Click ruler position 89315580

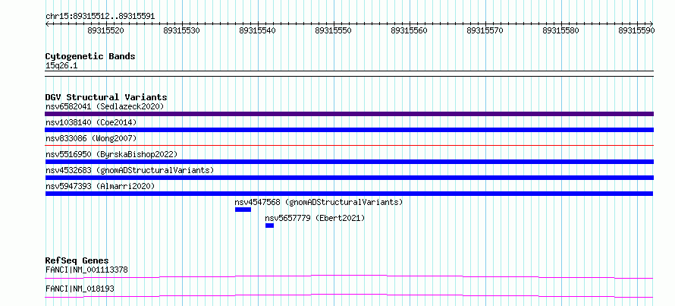560,30
